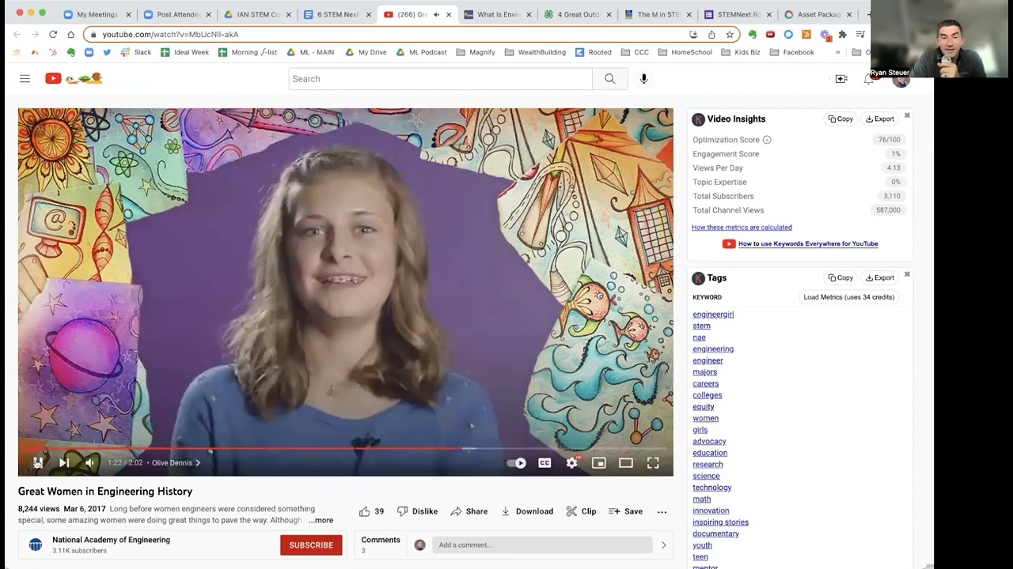Mute the video using the speaker icon
The height and width of the screenshot is (569, 1013).
(x=90, y=463)
